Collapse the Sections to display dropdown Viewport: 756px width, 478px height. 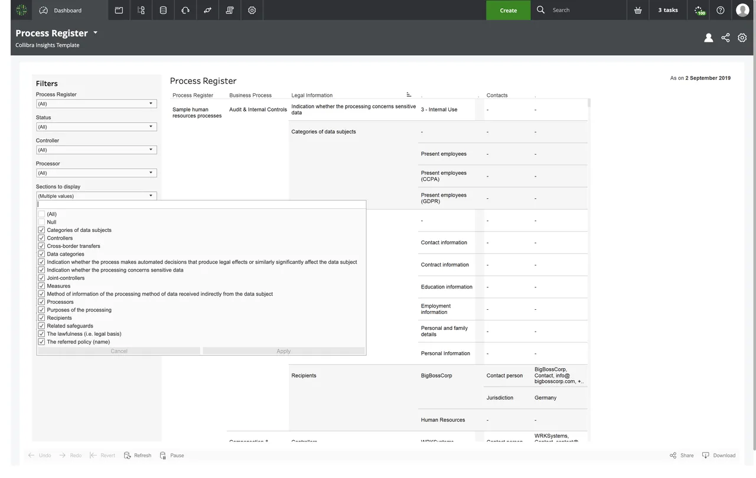pos(96,196)
